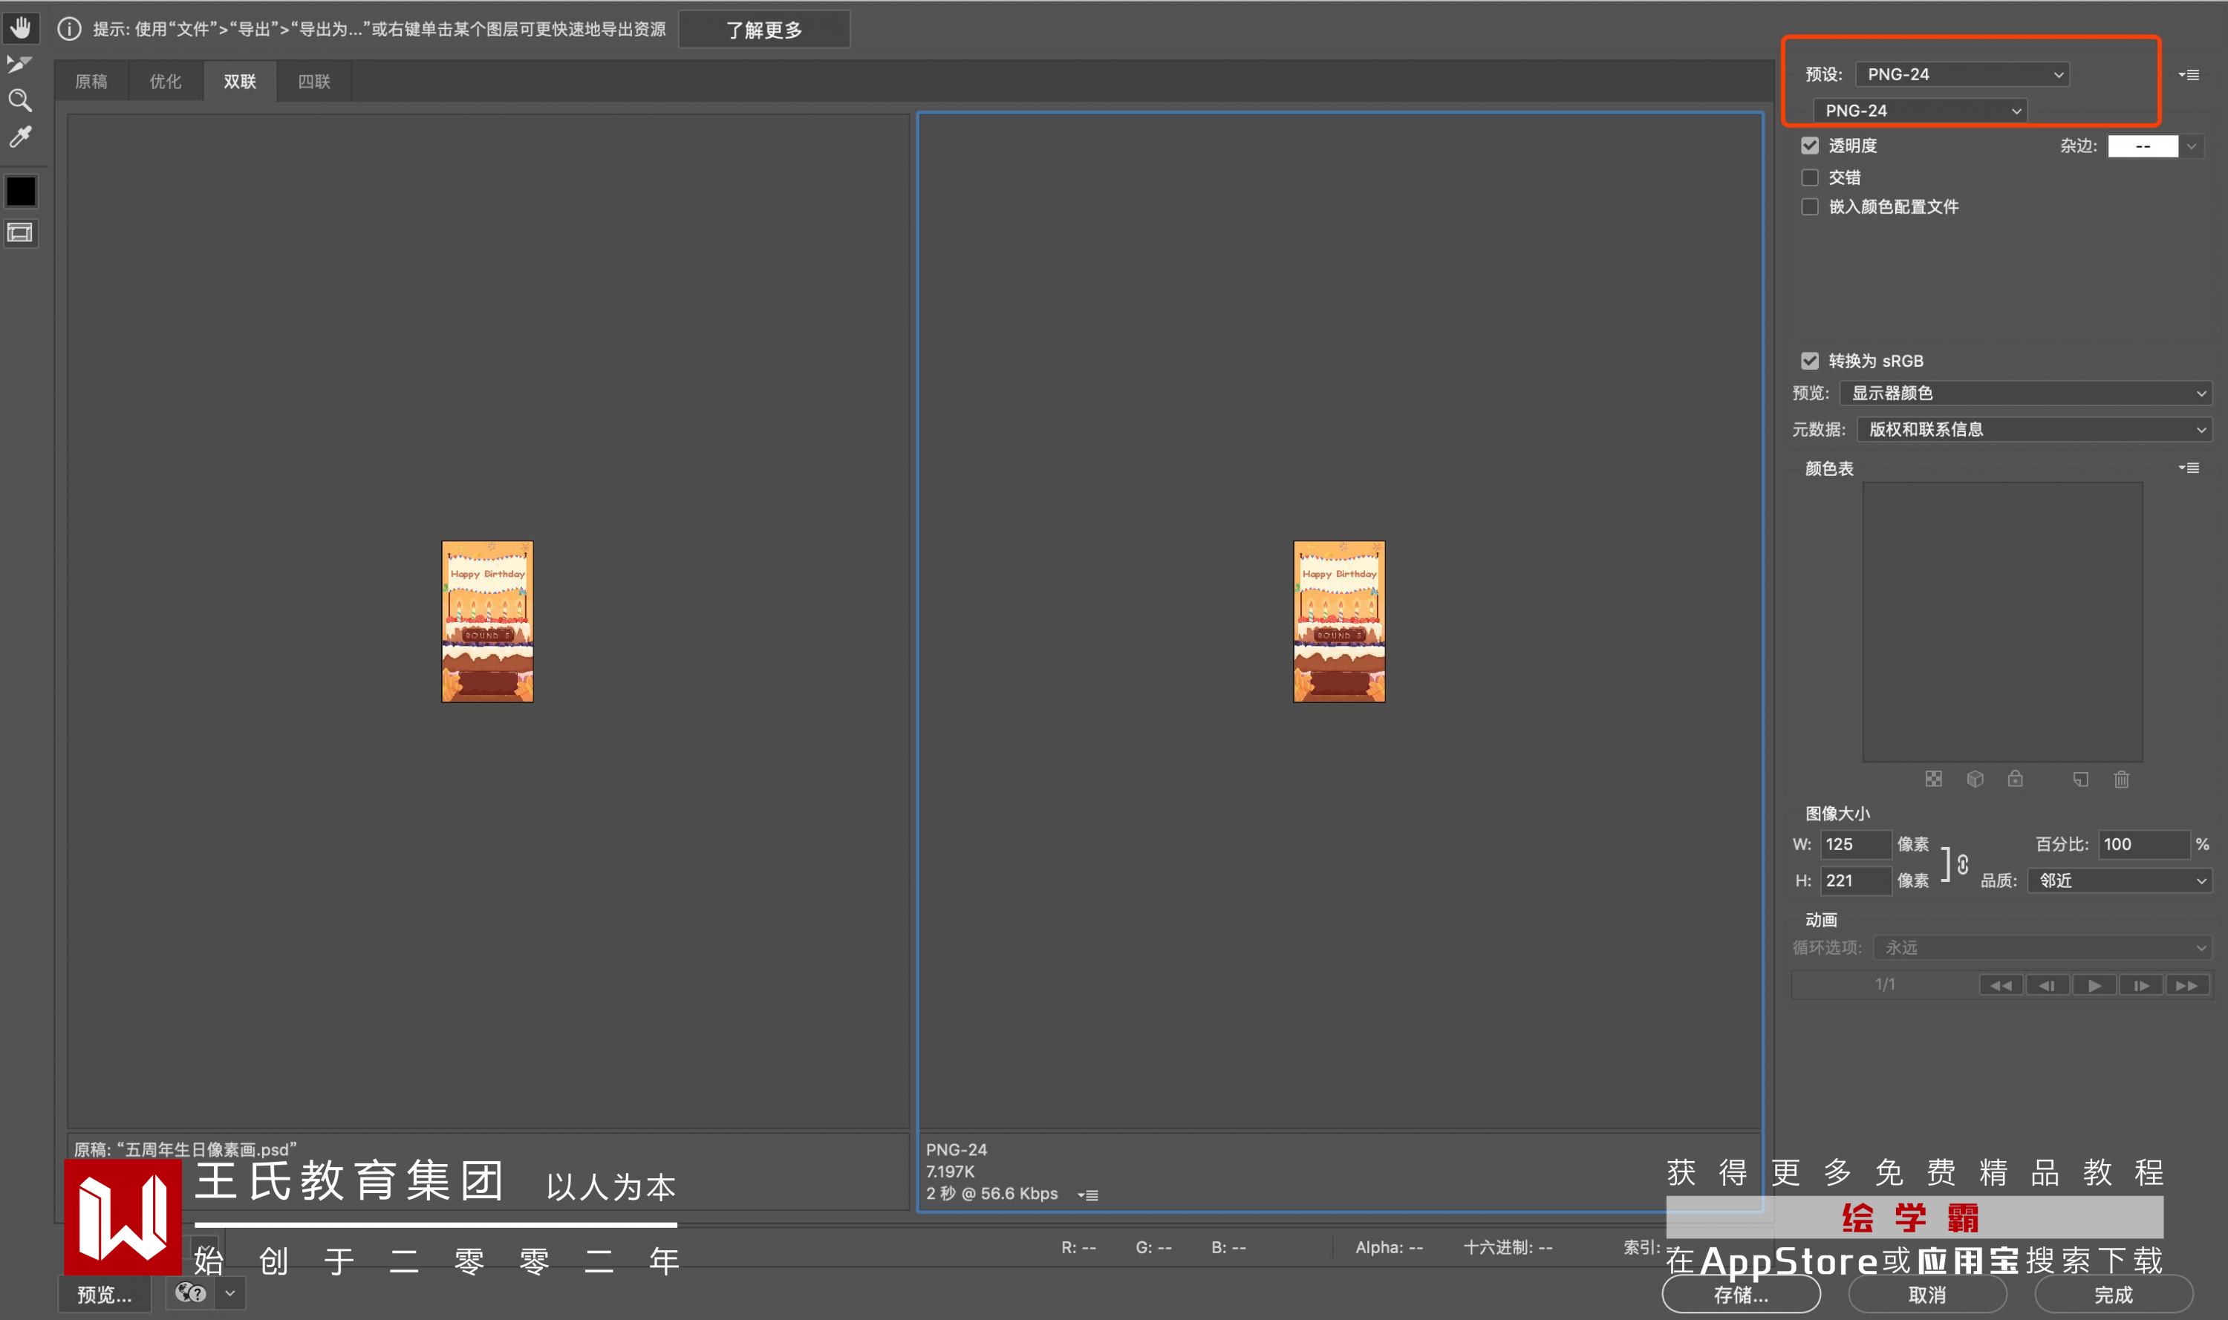2228x1320 pixels.
Task: Click the 了解更多 button
Action: click(x=763, y=30)
